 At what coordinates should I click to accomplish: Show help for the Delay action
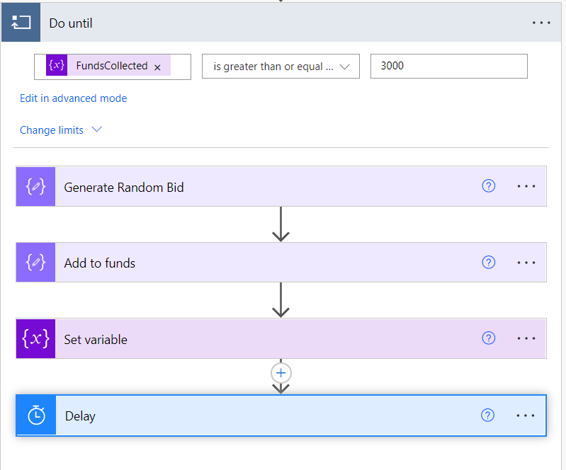tap(487, 415)
